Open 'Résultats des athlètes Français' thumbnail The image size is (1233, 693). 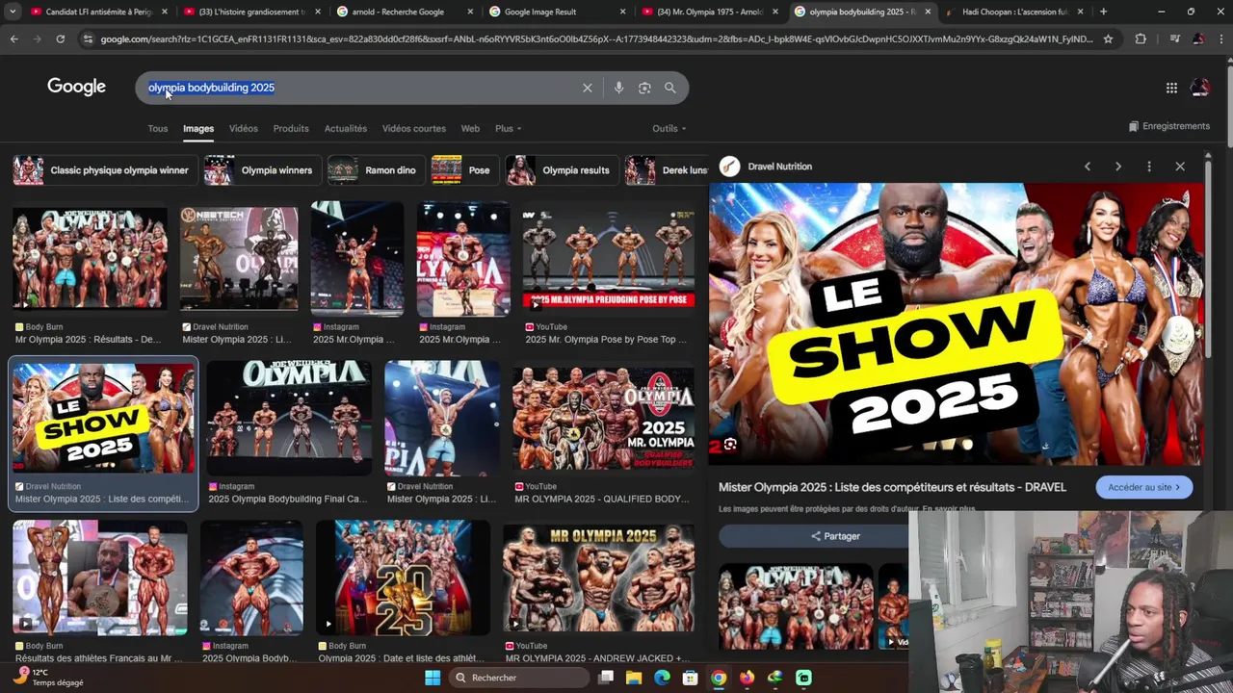click(100, 577)
